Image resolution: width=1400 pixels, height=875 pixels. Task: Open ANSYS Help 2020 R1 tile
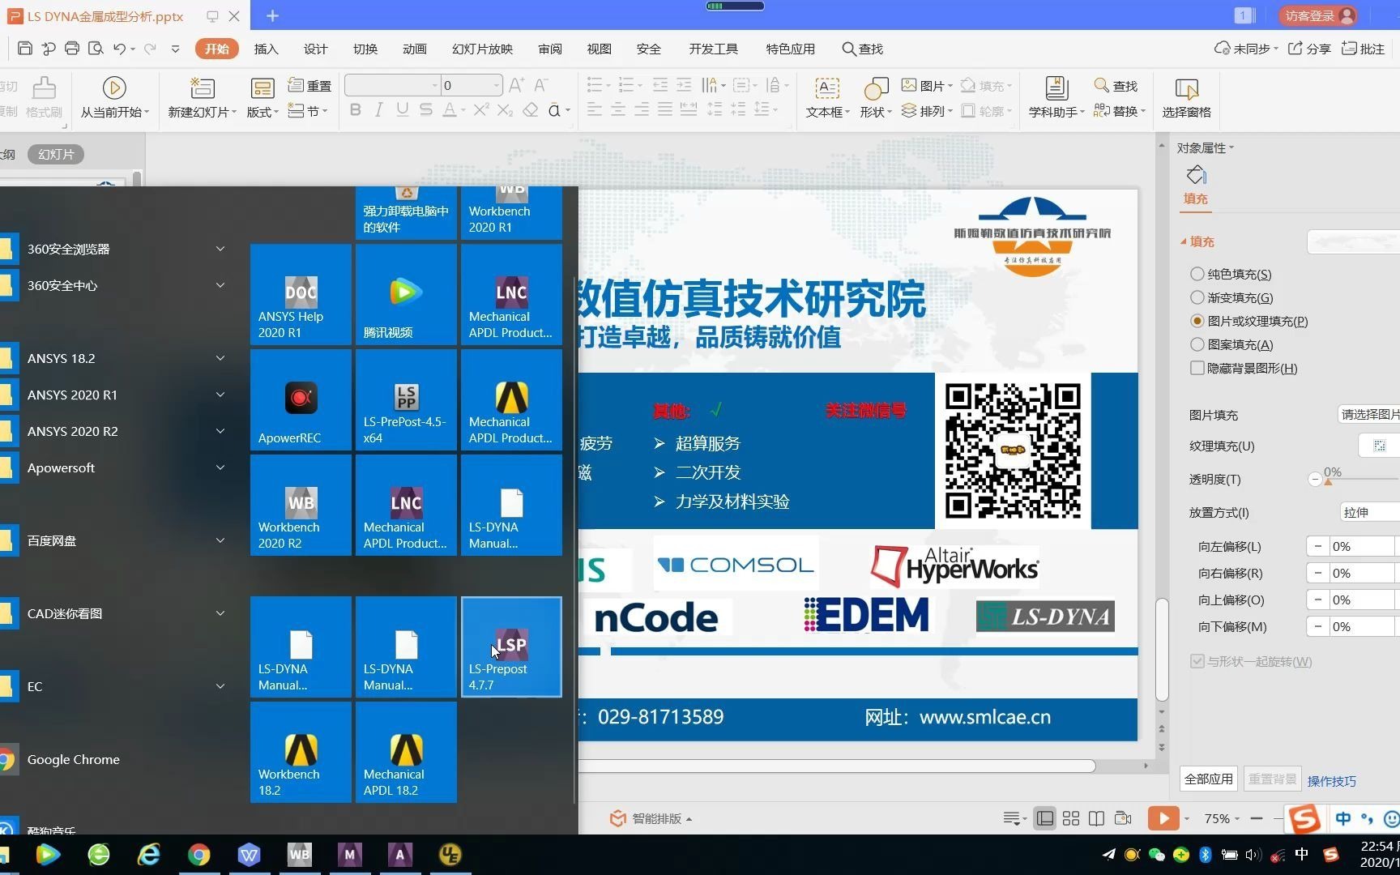[x=301, y=295]
